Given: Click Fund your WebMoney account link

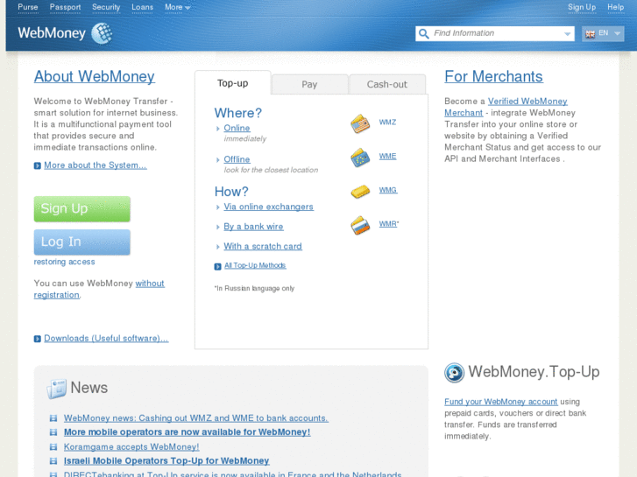Looking at the screenshot, I should click(501, 402).
